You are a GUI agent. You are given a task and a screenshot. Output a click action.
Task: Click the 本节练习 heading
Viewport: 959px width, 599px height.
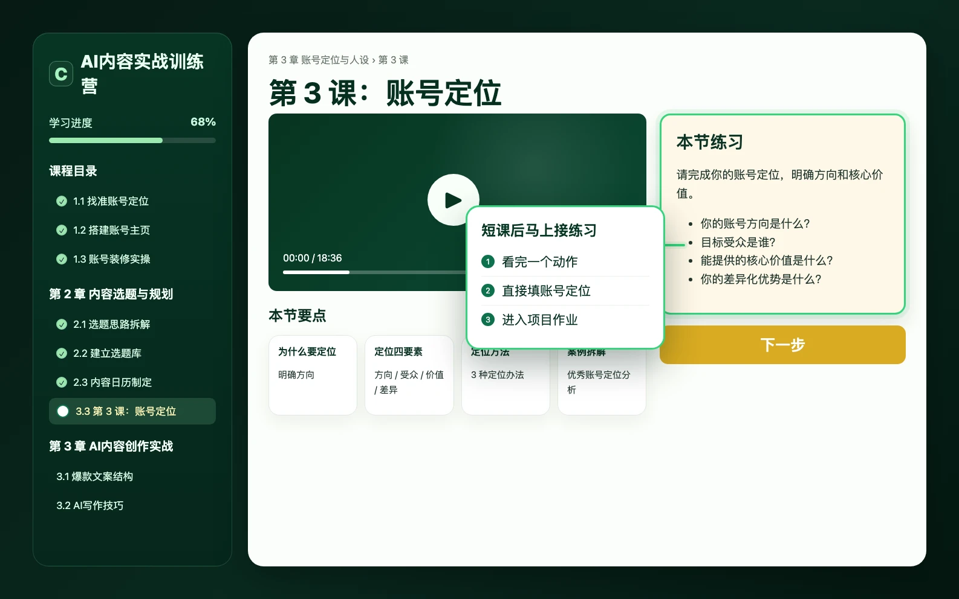(710, 142)
